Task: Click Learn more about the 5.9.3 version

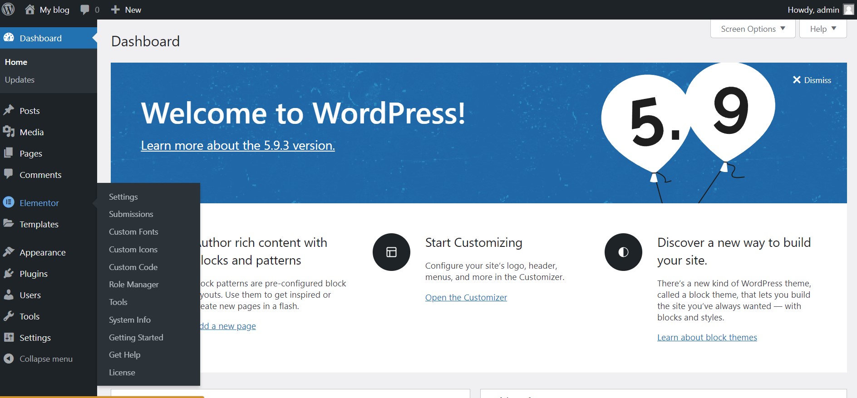Action: pyautogui.click(x=238, y=145)
